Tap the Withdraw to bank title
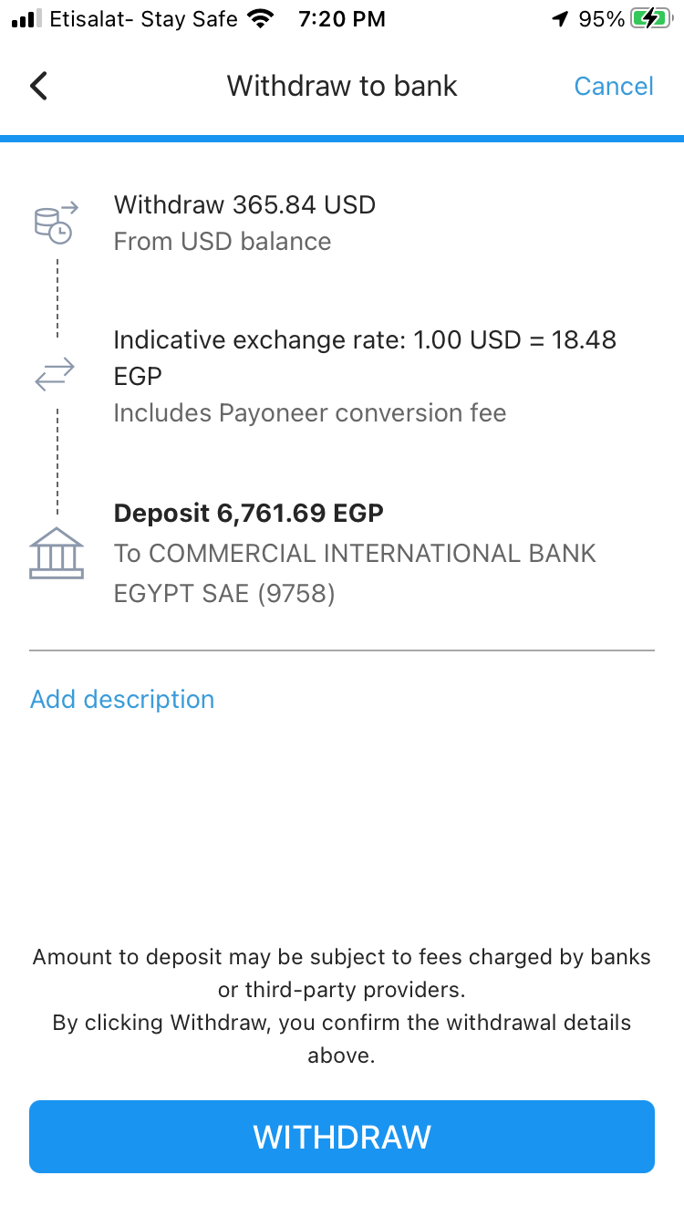The image size is (684, 1217). pos(342,87)
